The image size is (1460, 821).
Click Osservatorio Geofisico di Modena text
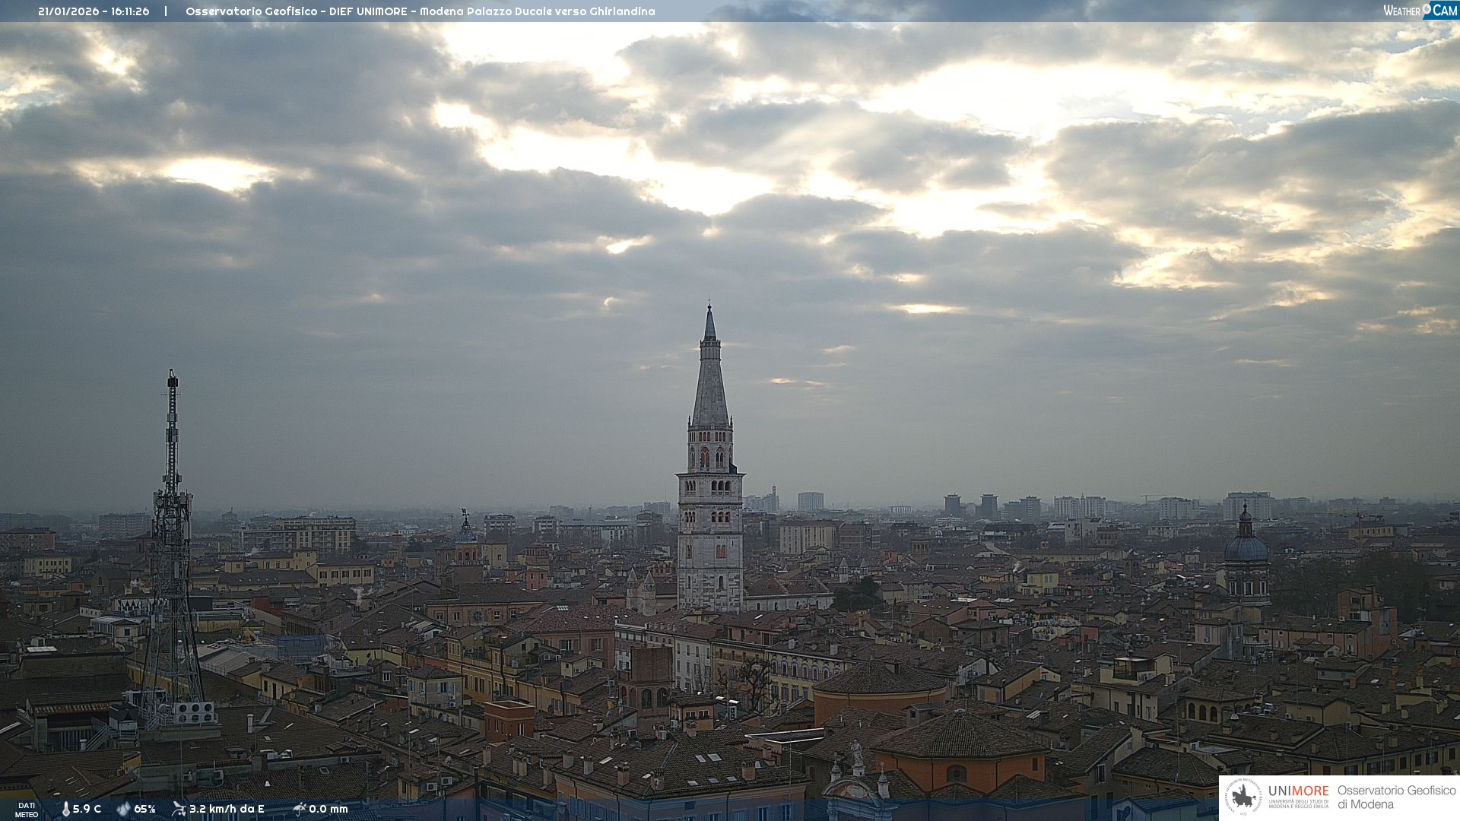(1396, 797)
